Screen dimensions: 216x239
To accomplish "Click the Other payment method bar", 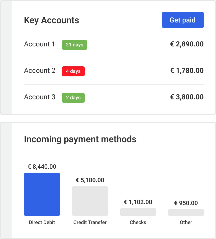I will pyautogui.click(x=186, y=212).
